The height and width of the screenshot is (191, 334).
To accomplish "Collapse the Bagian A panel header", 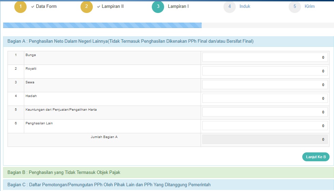I will 130,41.
